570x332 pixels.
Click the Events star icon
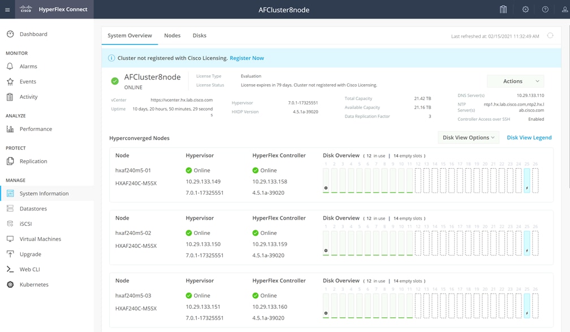point(10,82)
